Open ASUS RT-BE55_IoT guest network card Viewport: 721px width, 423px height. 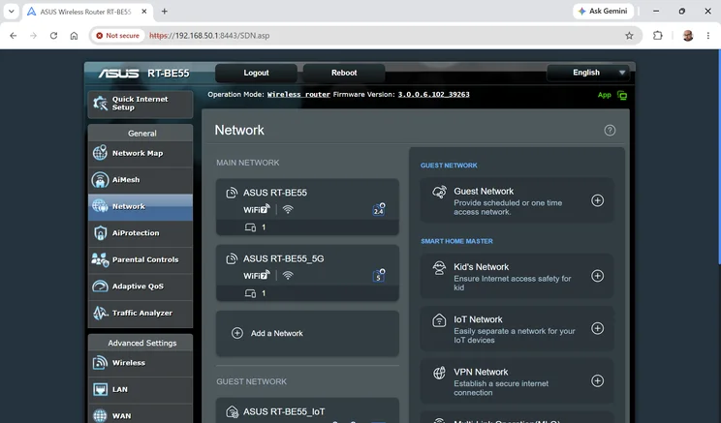coord(307,410)
